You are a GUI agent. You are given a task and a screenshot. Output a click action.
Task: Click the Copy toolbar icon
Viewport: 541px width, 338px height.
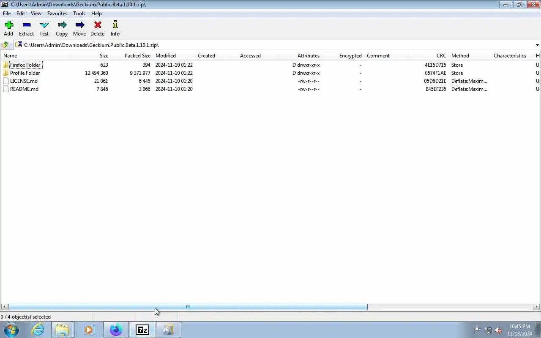point(62,25)
